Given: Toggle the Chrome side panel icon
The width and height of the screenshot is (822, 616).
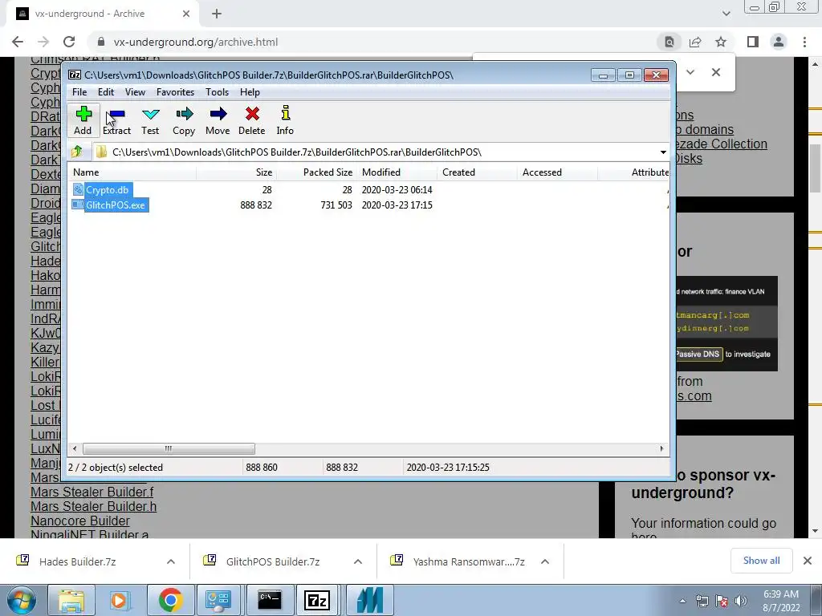Looking at the screenshot, I should coord(753,42).
